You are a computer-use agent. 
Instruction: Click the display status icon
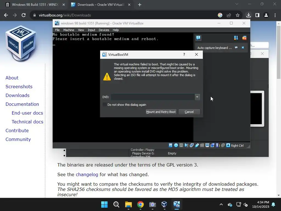[x=207, y=145]
